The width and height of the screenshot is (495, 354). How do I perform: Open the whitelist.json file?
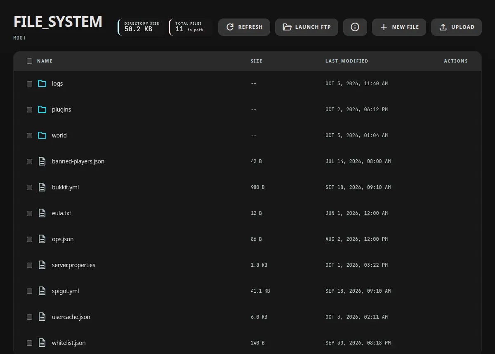click(x=69, y=343)
